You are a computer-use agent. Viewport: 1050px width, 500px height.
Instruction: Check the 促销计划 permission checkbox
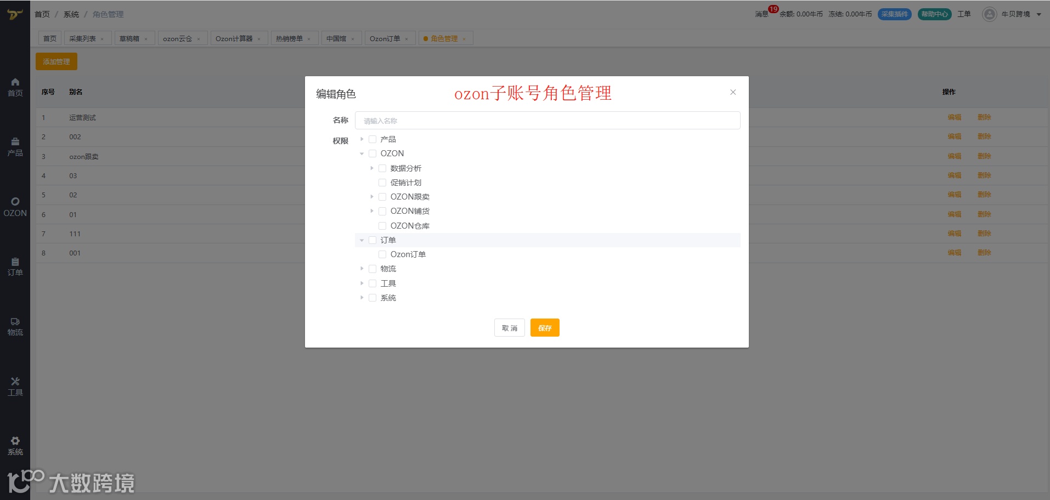(x=382, y=183)
